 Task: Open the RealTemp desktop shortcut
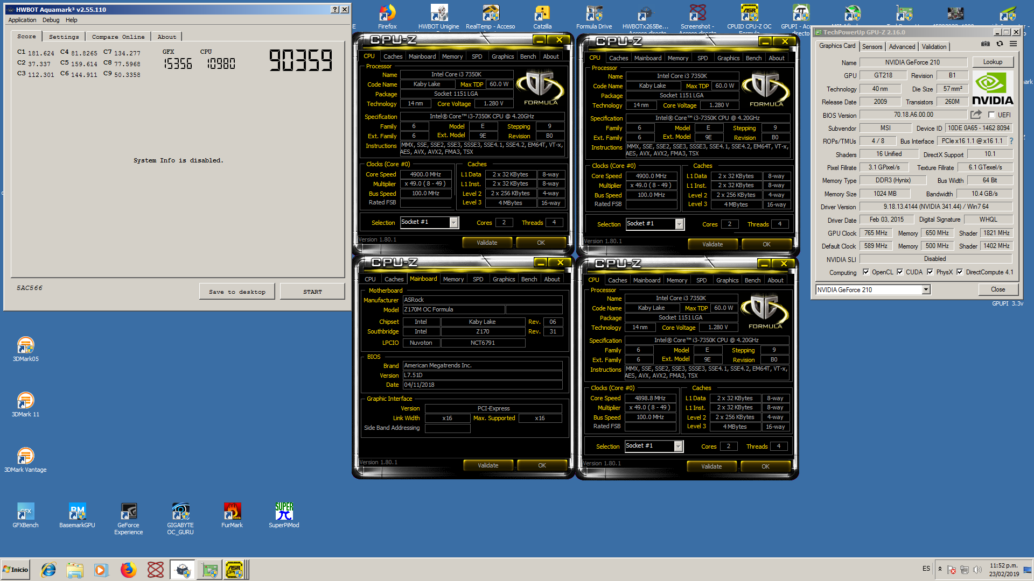[x=491, y=17]
